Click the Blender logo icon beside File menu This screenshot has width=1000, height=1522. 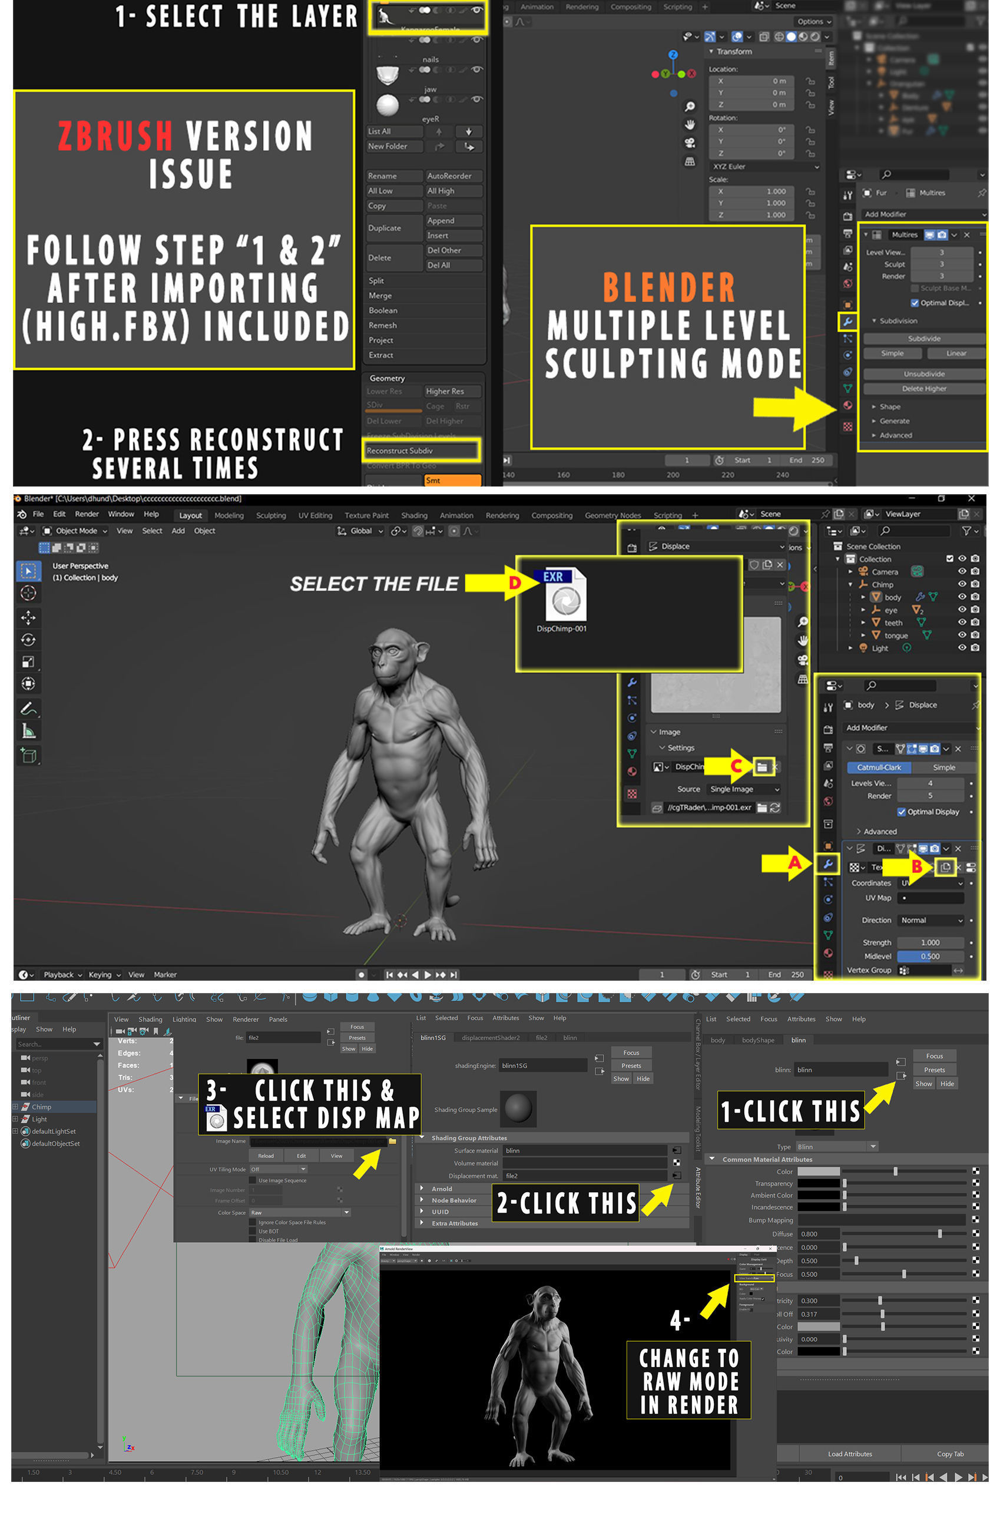(x=22, y=514)
